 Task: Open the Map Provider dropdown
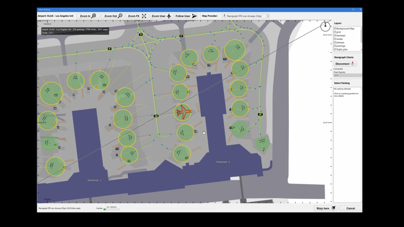pos(245,16)
